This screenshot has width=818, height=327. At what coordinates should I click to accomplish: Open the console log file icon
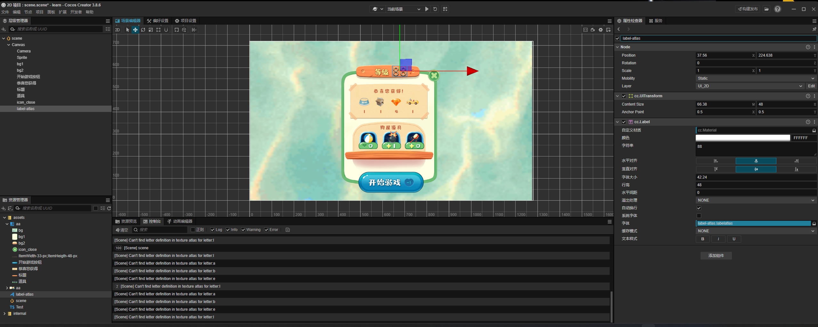pyautogui.click(x=288, y=230)
